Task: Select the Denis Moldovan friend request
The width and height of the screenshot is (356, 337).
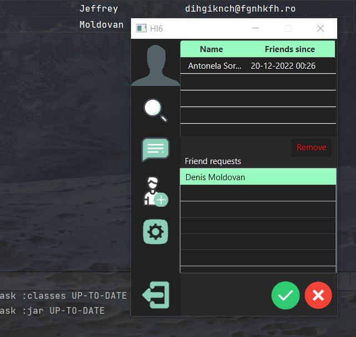Action: pos(258,177)
